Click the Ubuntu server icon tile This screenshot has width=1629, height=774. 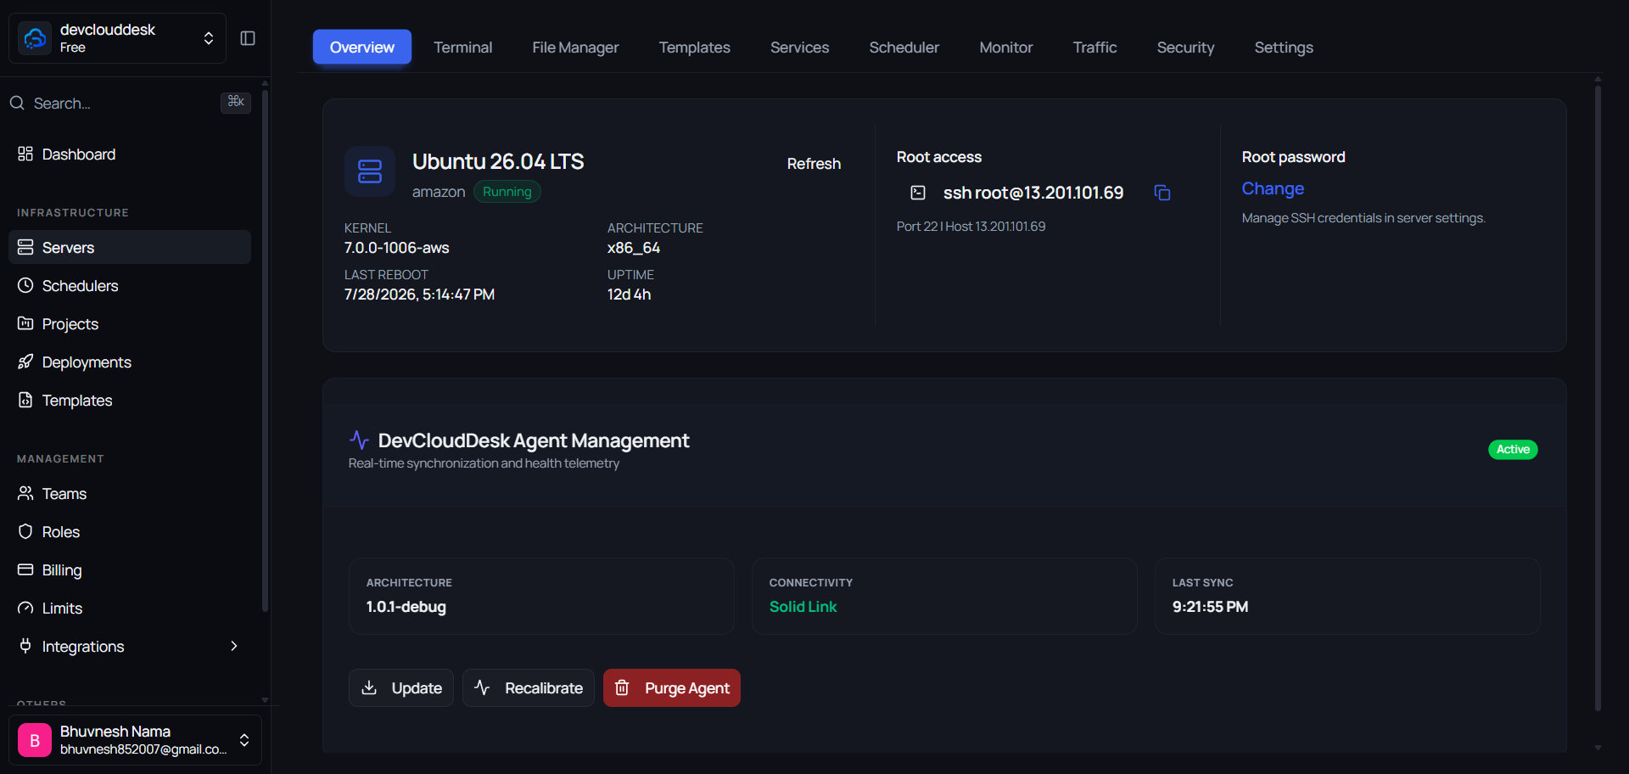point(370,171)
